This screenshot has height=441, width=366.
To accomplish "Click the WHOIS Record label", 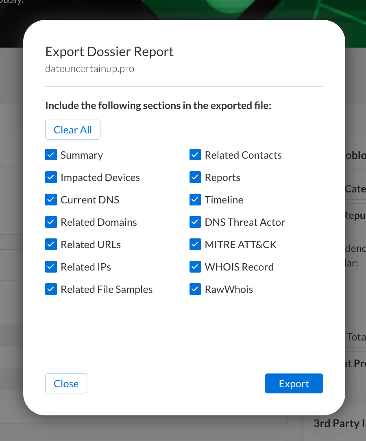I will coord(239,267).
